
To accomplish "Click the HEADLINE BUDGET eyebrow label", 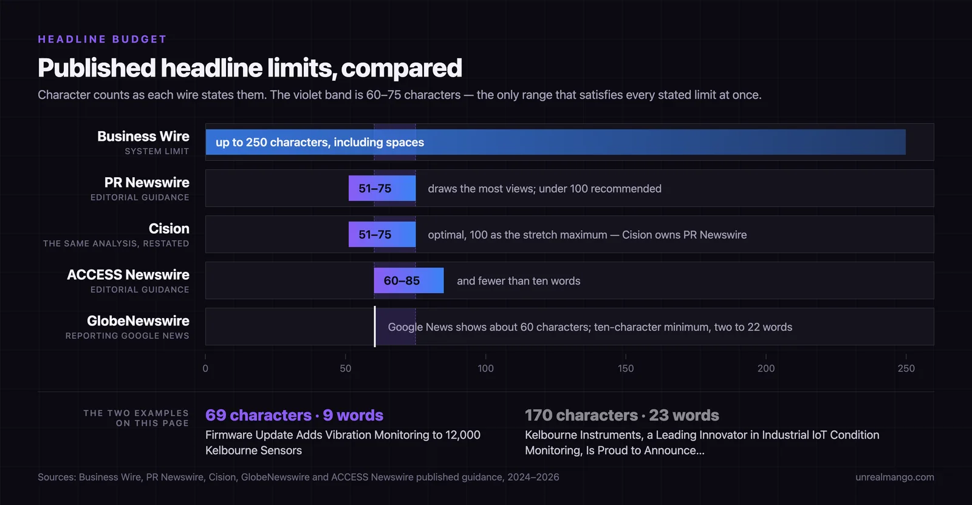I will (102, 39).
